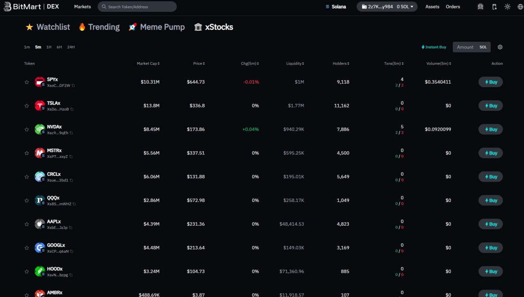Viewport: 524px width, 297px height.
Task: Add AAPLx to watchlist star
Action: [27, 224]
